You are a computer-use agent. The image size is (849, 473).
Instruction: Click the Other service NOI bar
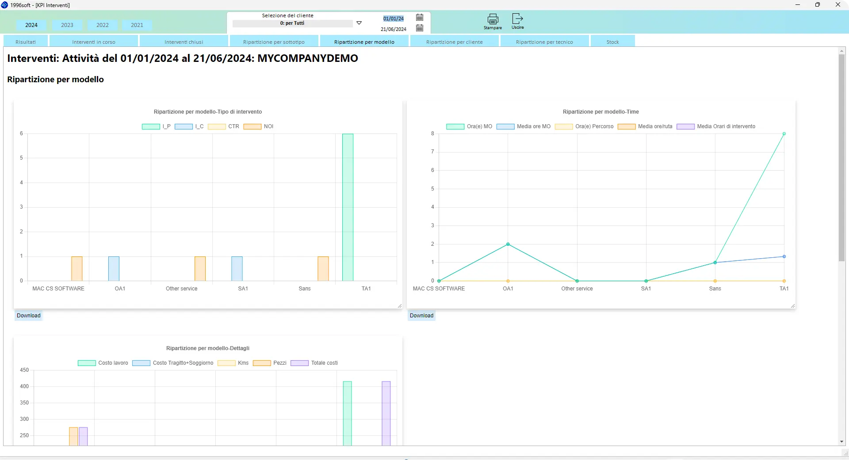pos(200,269)
